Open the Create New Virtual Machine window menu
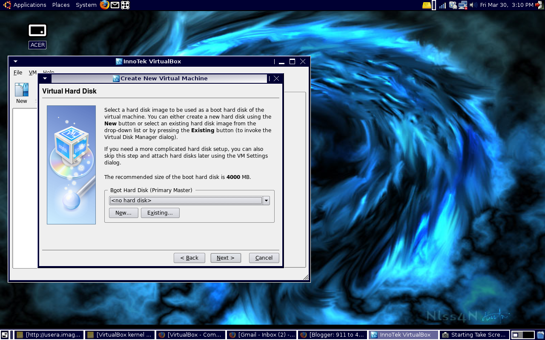Image resolution: width=545 pixels, height=340 pixels. (x=45, y=78)
